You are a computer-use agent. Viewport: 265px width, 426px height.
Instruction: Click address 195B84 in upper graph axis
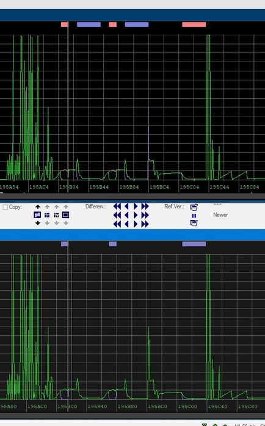(129, 187)
